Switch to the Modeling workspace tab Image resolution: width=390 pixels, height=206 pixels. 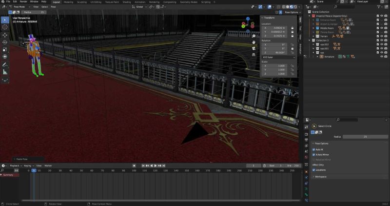(x=68, y=2)
